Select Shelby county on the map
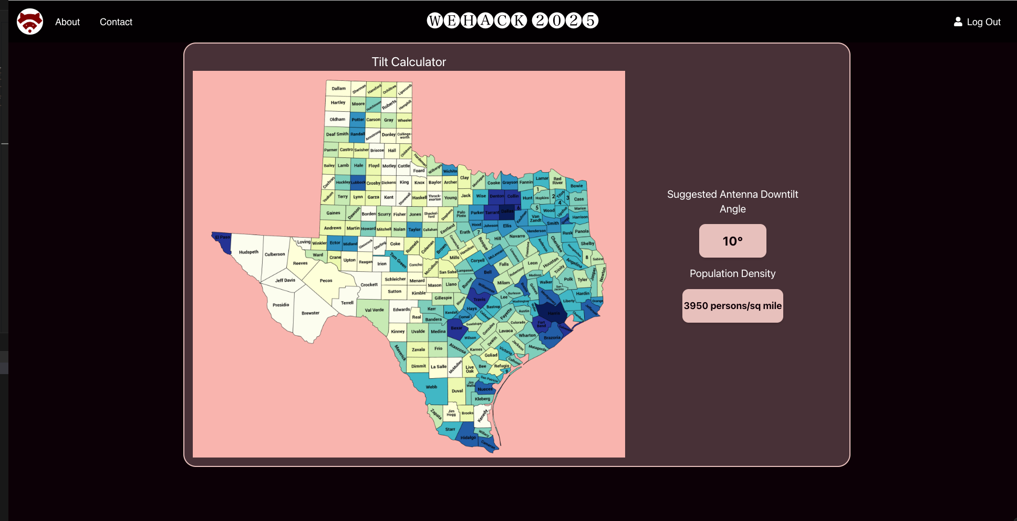 point(587,243)
